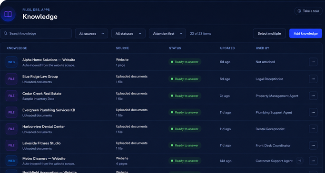Show the +1 additional agents for Metro Cleaners
The image size is (325, 173).
[x=300, y=161]
